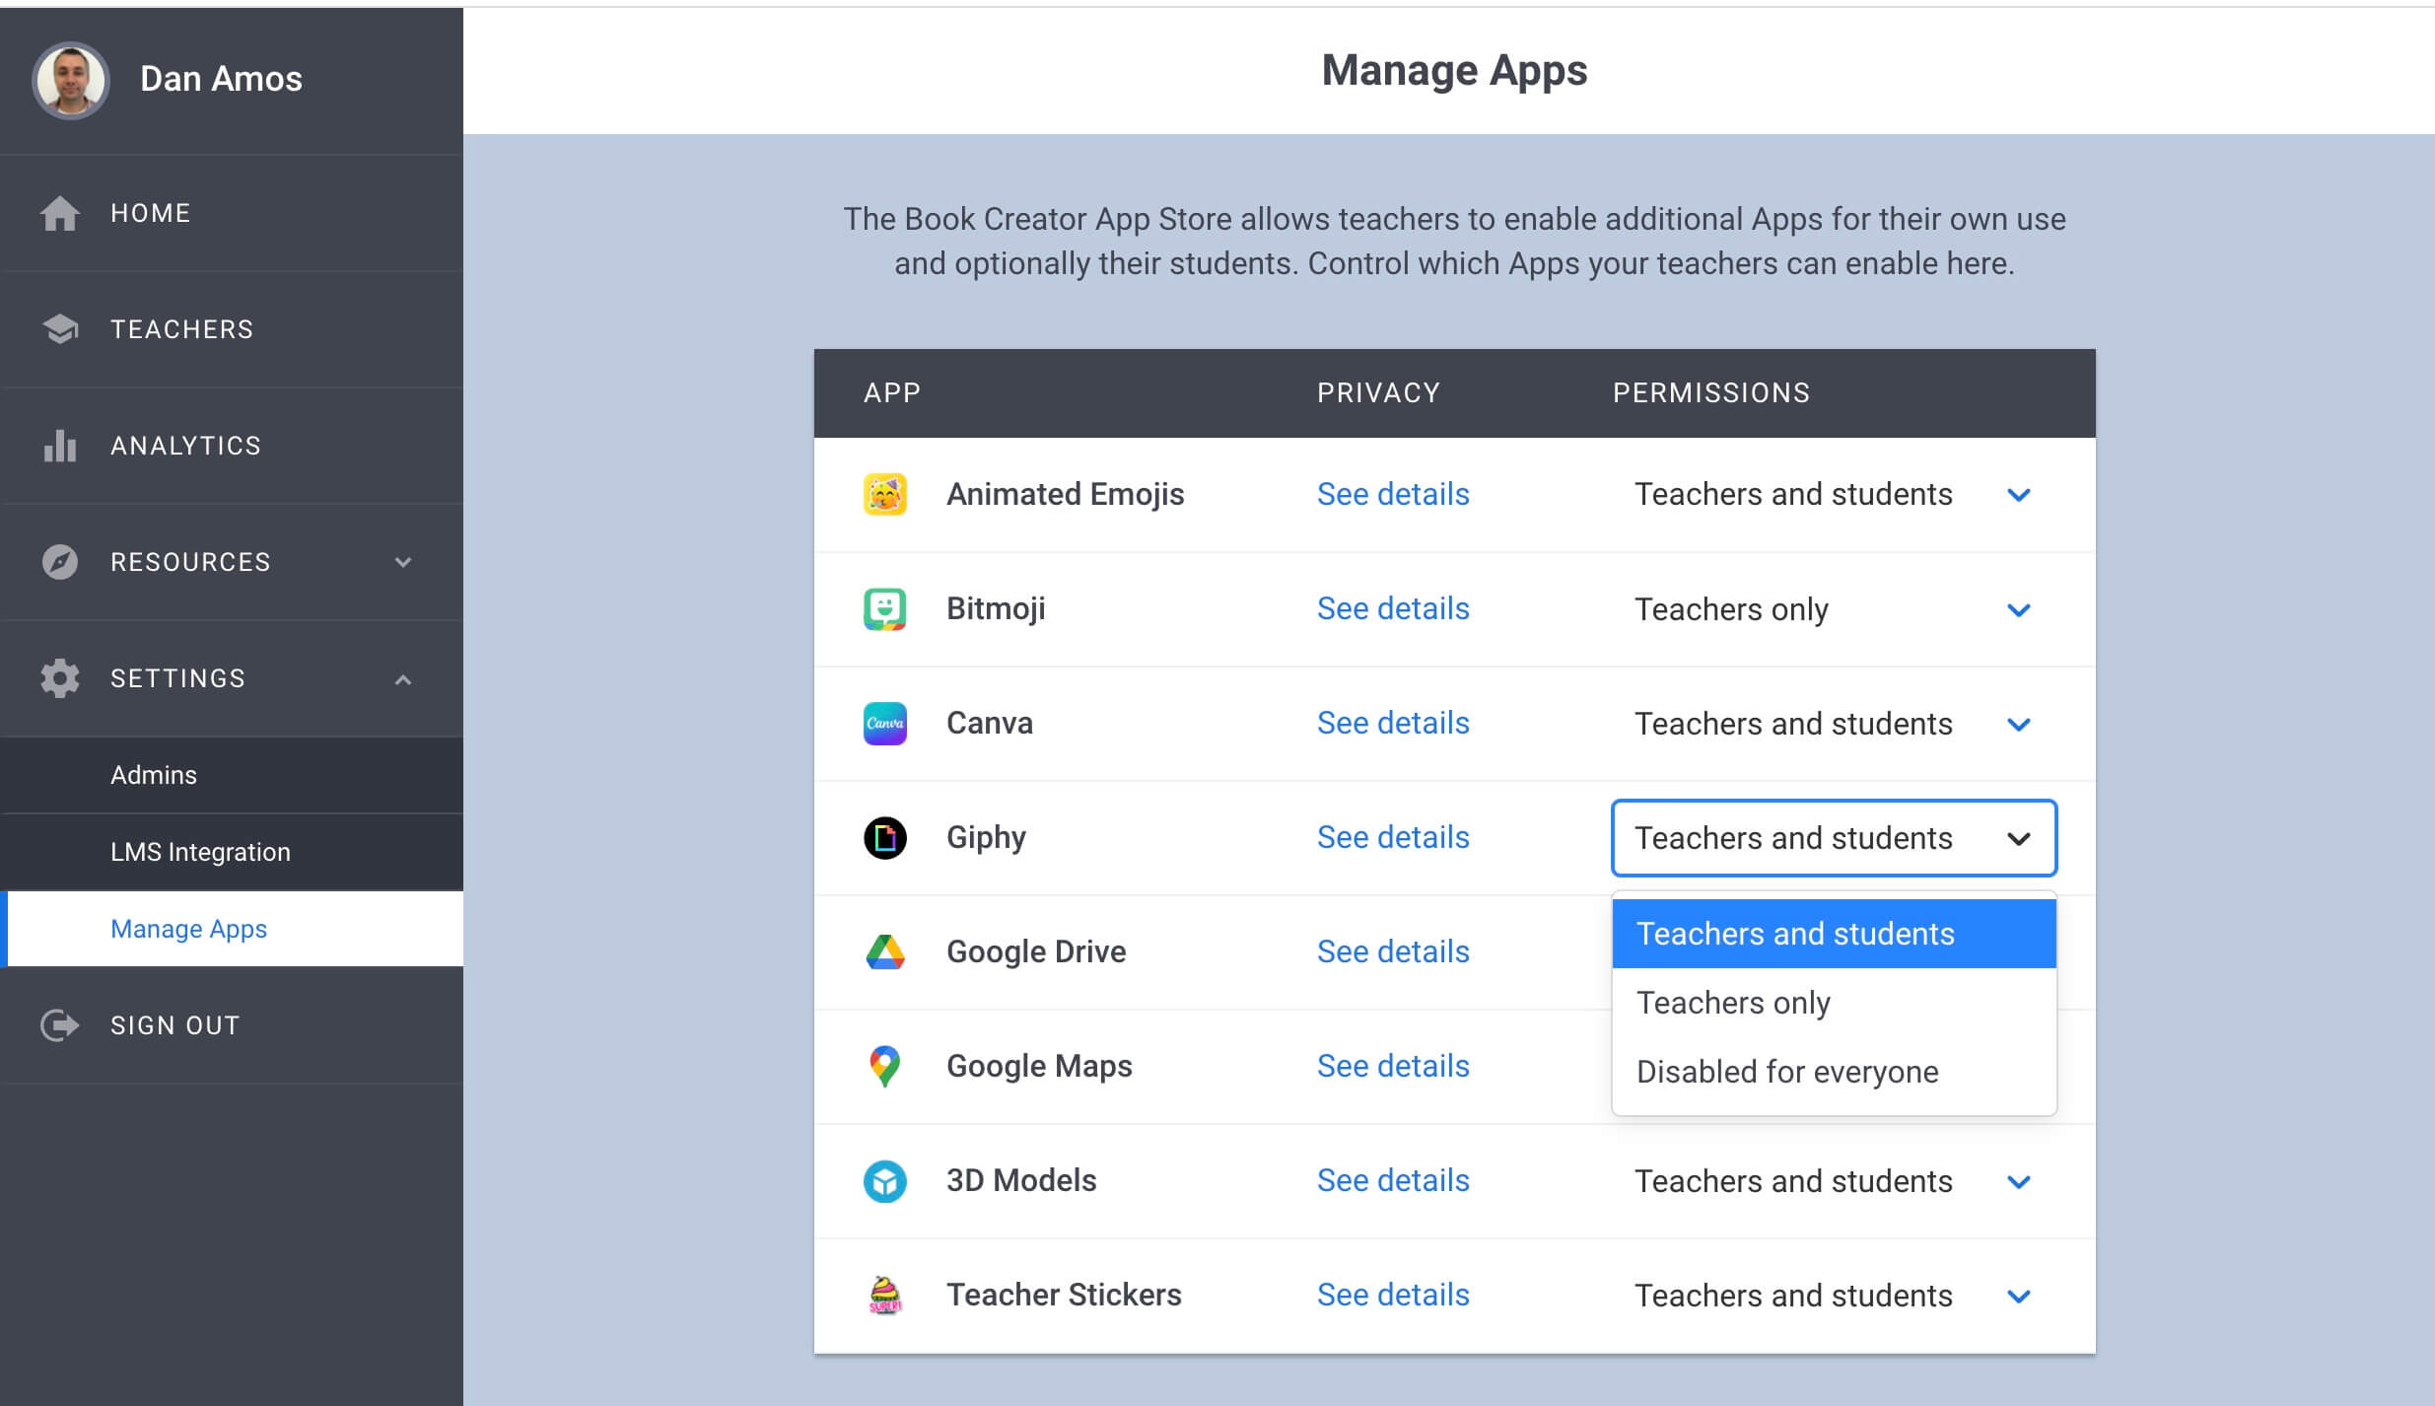This screenshot has width=2435, height=1406.
Task: Click the Home house icon
Action: click(59, 213)
